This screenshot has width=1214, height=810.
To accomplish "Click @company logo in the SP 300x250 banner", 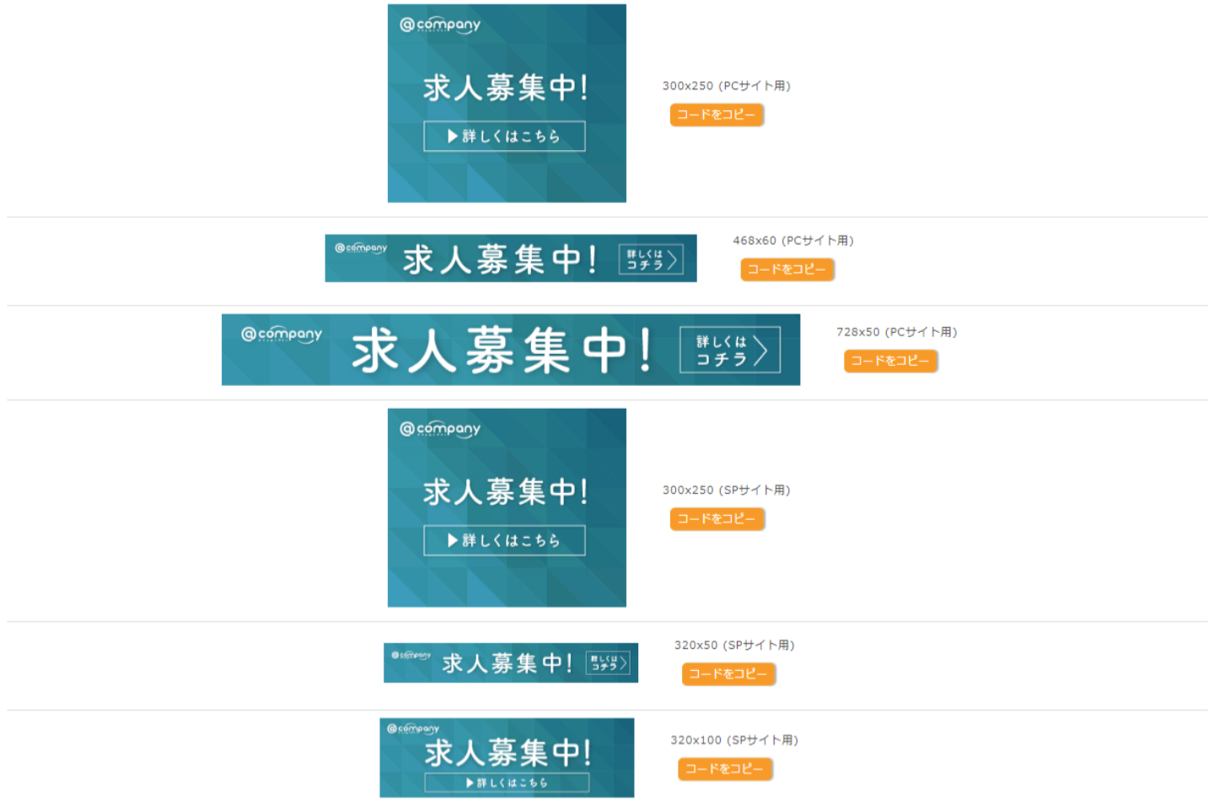I will click(440, 429).
